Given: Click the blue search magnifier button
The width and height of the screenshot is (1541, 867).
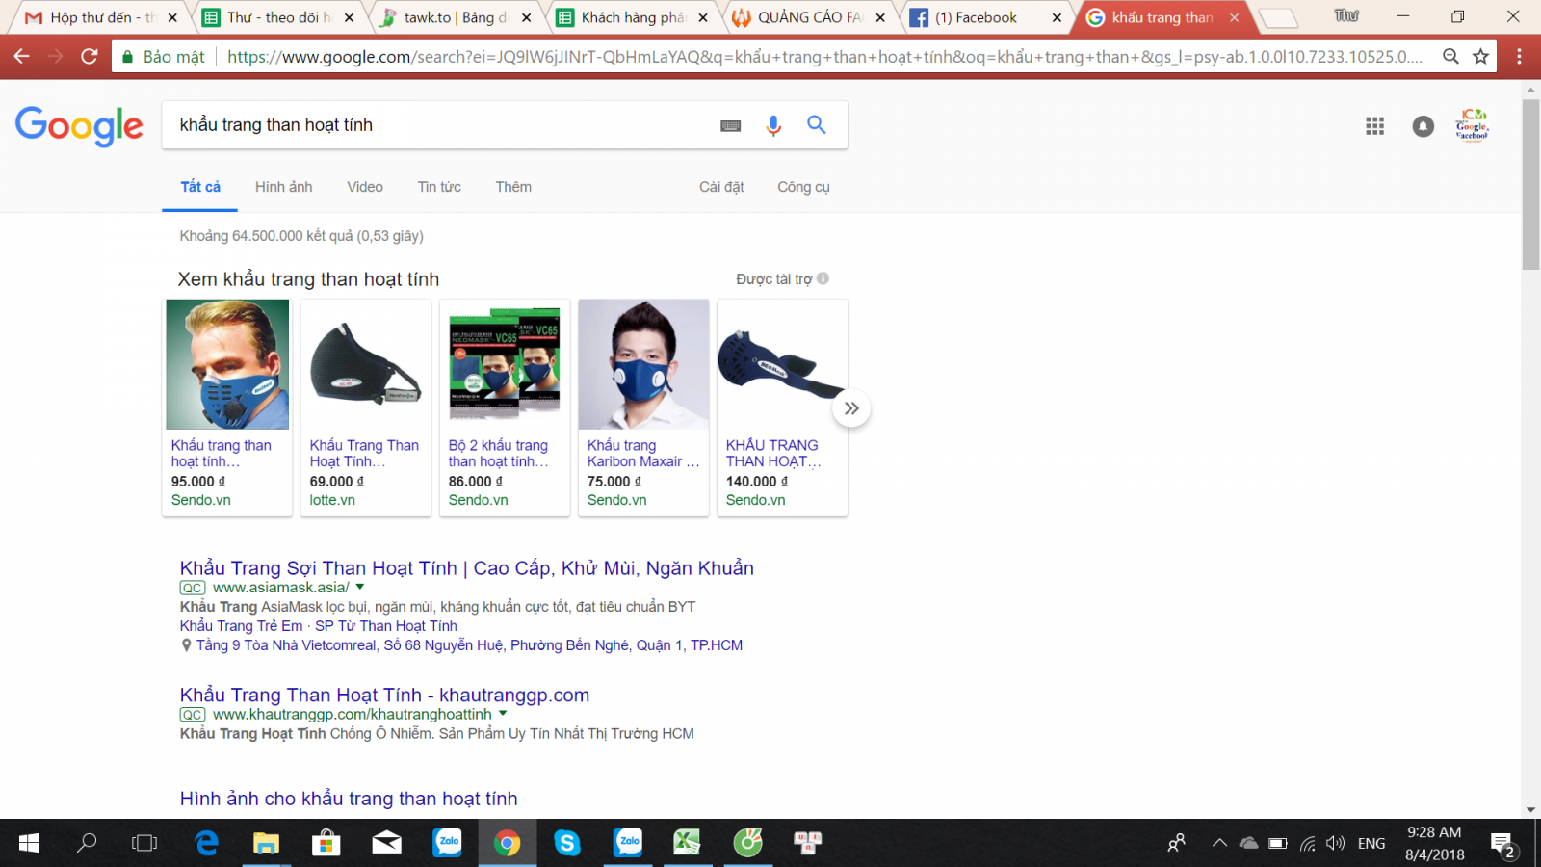Looking at the screenshot, I should click(x=817, y=124).
